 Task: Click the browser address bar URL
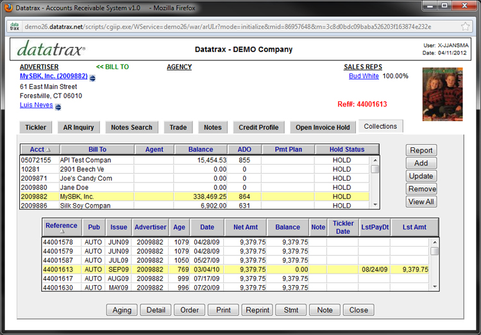click(x=228, y=27)
